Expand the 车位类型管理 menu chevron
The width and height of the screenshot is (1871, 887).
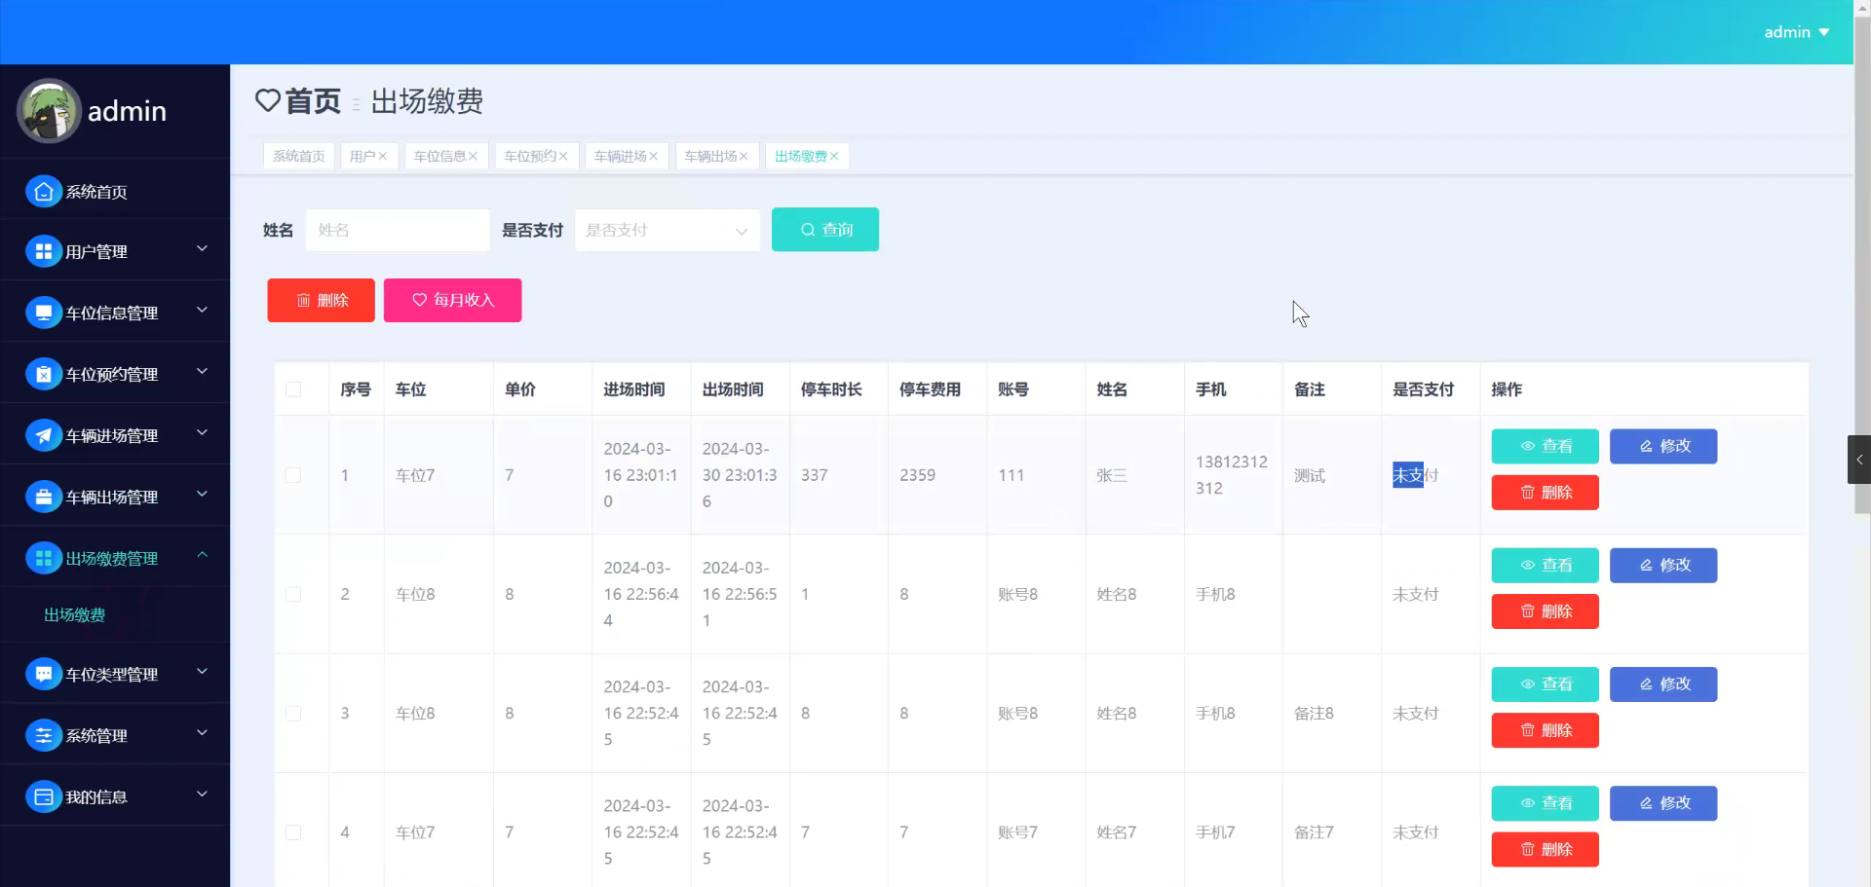point(203,672)
